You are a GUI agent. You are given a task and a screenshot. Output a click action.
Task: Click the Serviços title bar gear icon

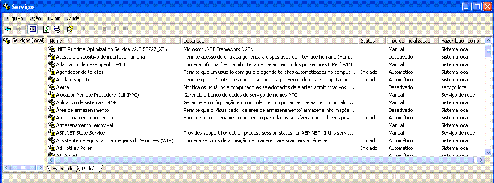click(6, 7)
